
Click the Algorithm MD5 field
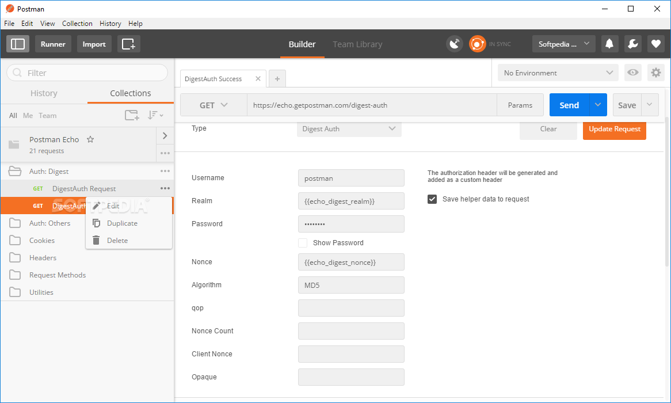(351, 285)
